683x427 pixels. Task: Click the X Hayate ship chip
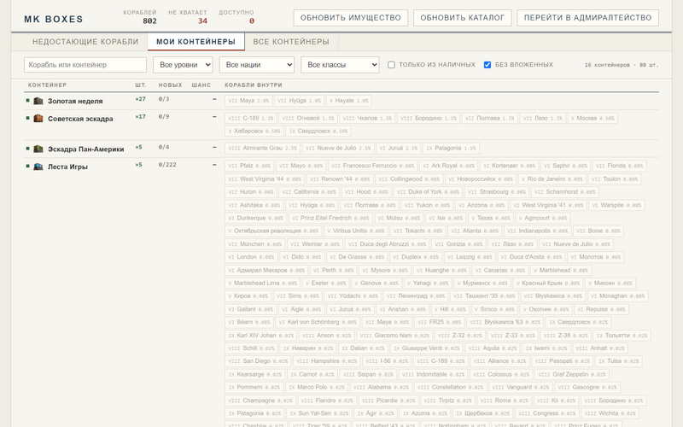349,101
